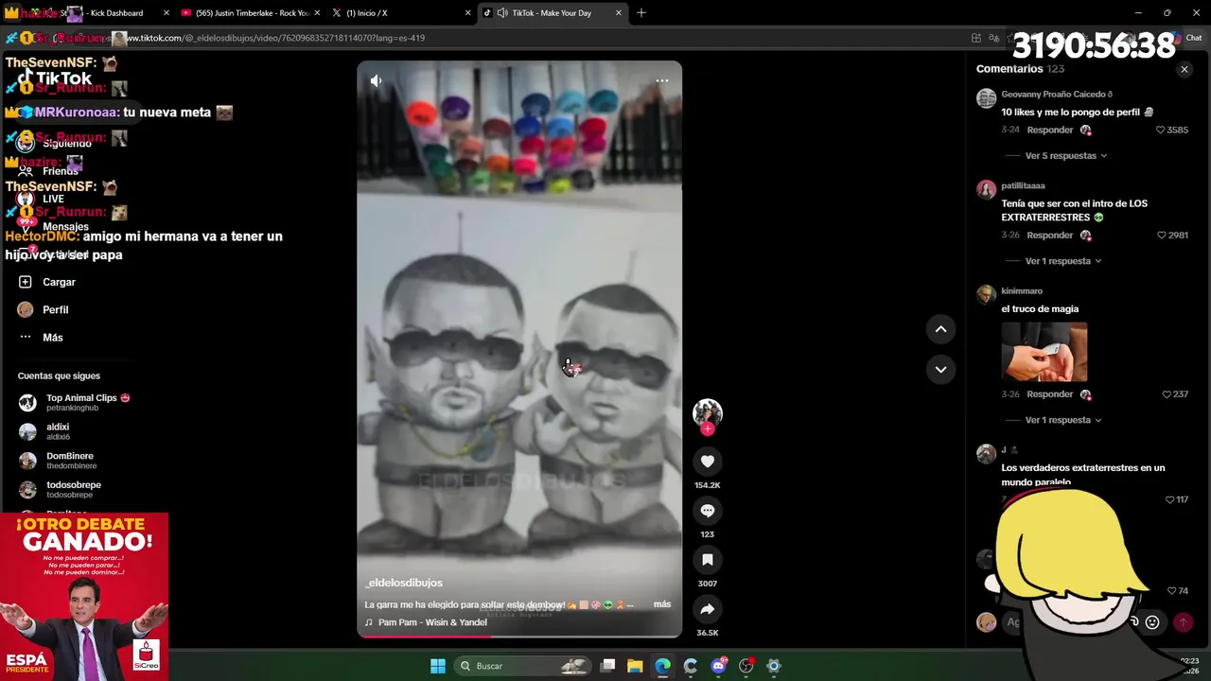Image resolution: width=1211 pixels, height=681 pixels.
Task: Open Top Animal Clips followed account
Action: pyautogui.click(x=74, y=403)
